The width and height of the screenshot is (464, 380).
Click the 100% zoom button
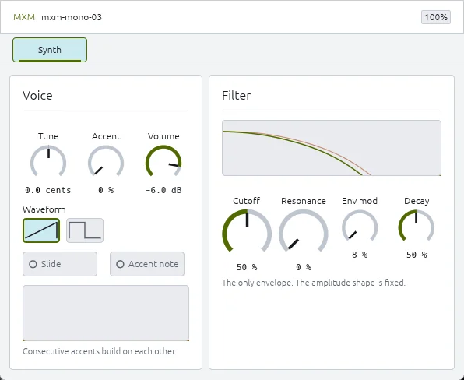click(x=436, y=17)
